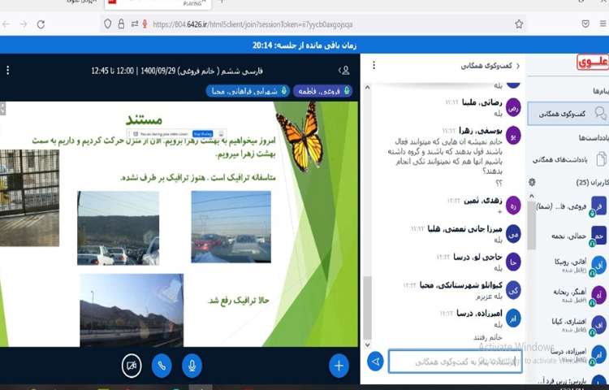609x390 pixels.
Task: Click the avatar of میرزا جانی نعمتی، هلیا
Action: (x=513, y=234)
